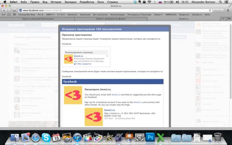232x145 pixels.
Task: Reload the page via address bar icon
Action: click(x=210, y=10)
